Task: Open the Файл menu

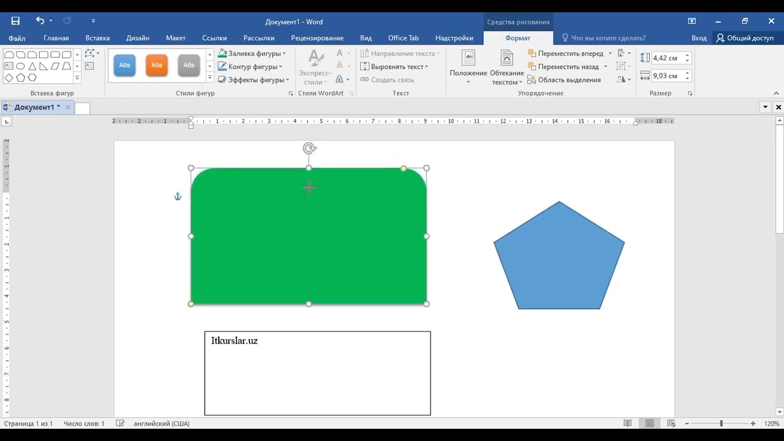Action: click(x=17, y=38)
